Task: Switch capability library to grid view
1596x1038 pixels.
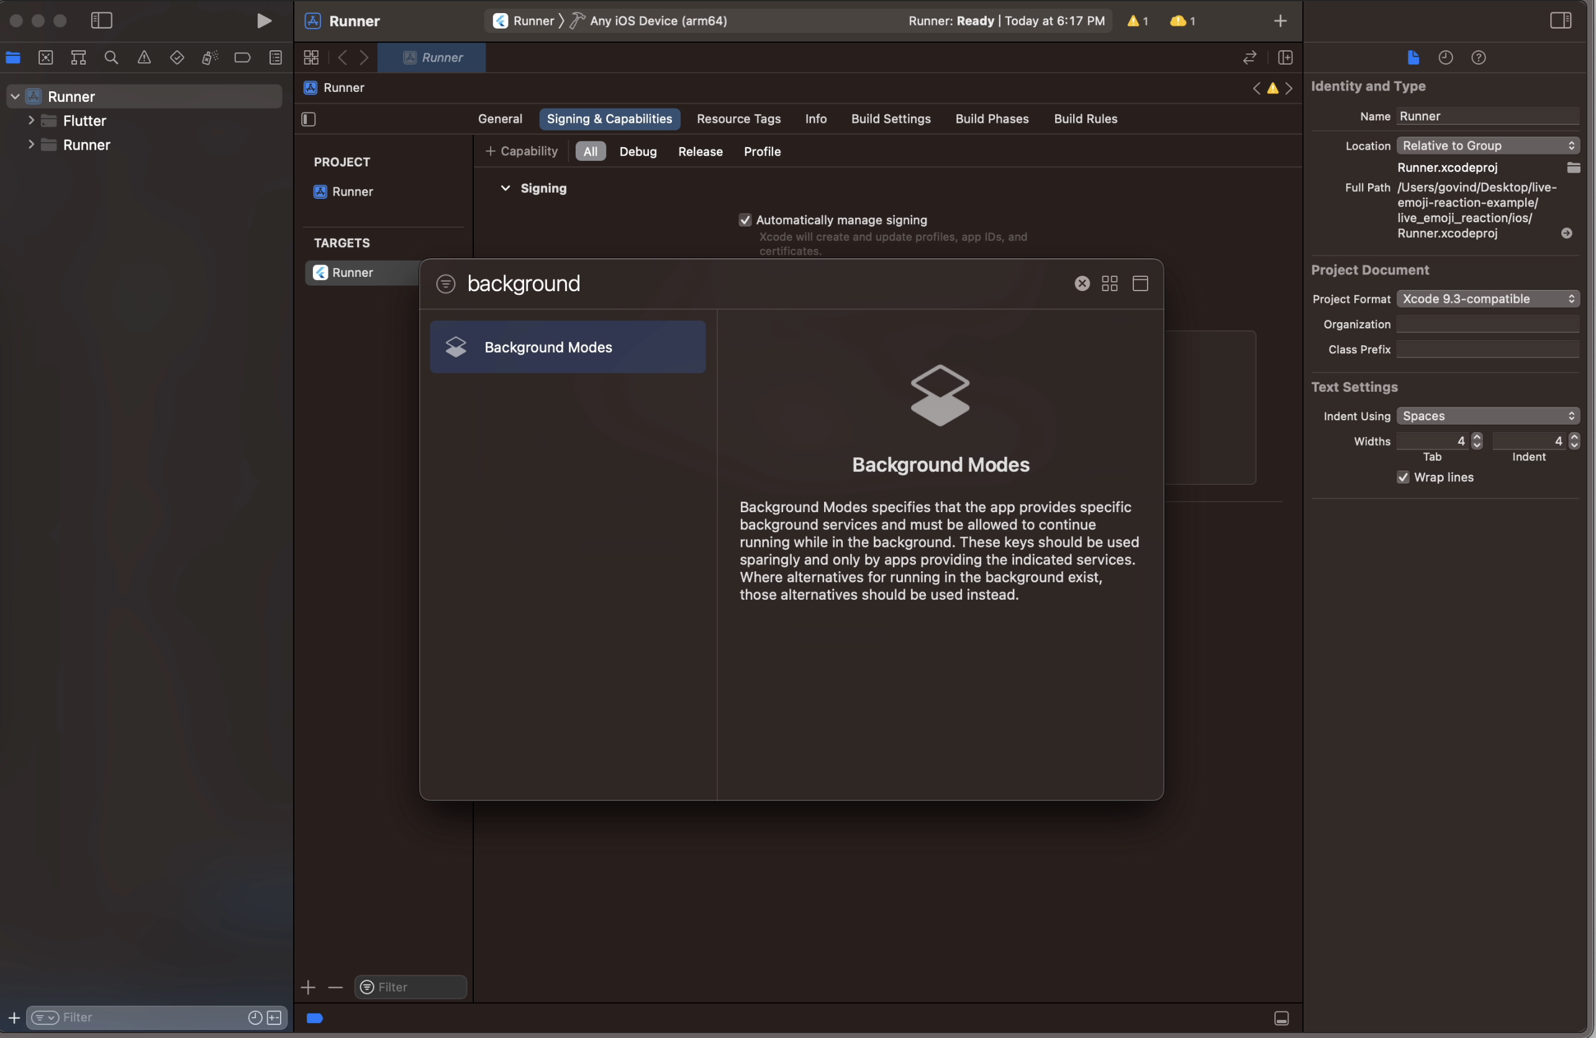Action: (x=1109, y=284)
